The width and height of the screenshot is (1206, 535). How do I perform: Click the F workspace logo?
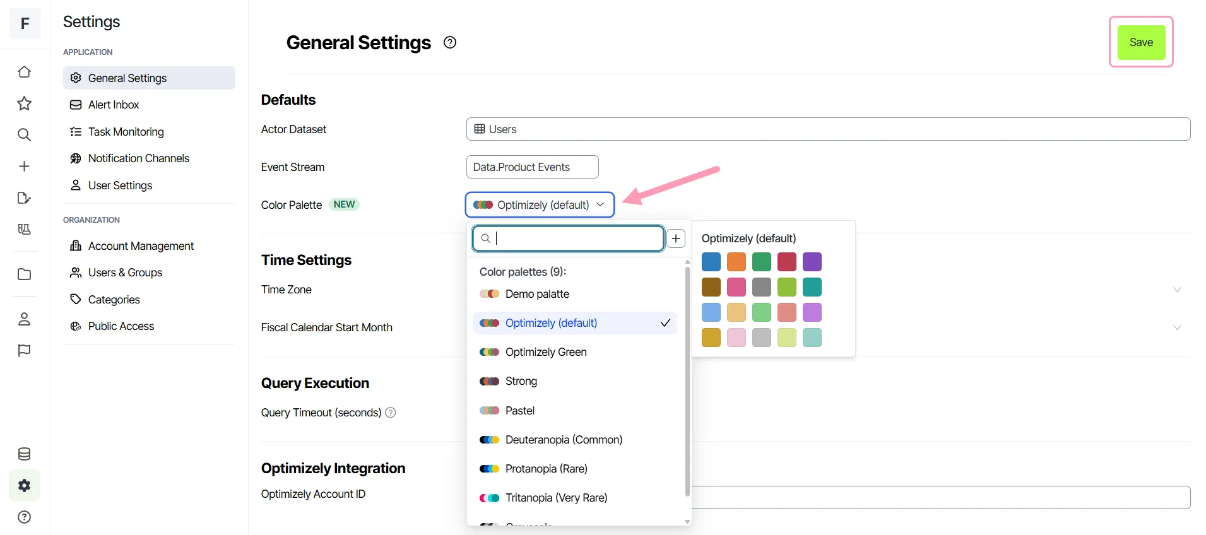(x=25, y=24)
